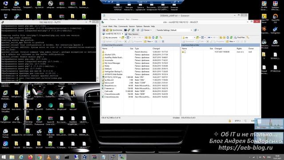Close the root@192.168.10.12 session tab
The height and width of the screenshot is (160, 284).
point(122,34)
